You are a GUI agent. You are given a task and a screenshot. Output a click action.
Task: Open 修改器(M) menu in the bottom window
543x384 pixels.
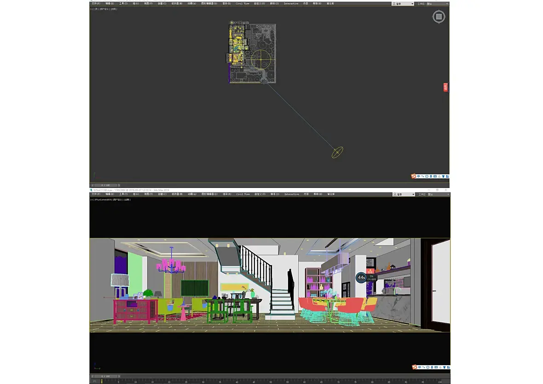177,194
